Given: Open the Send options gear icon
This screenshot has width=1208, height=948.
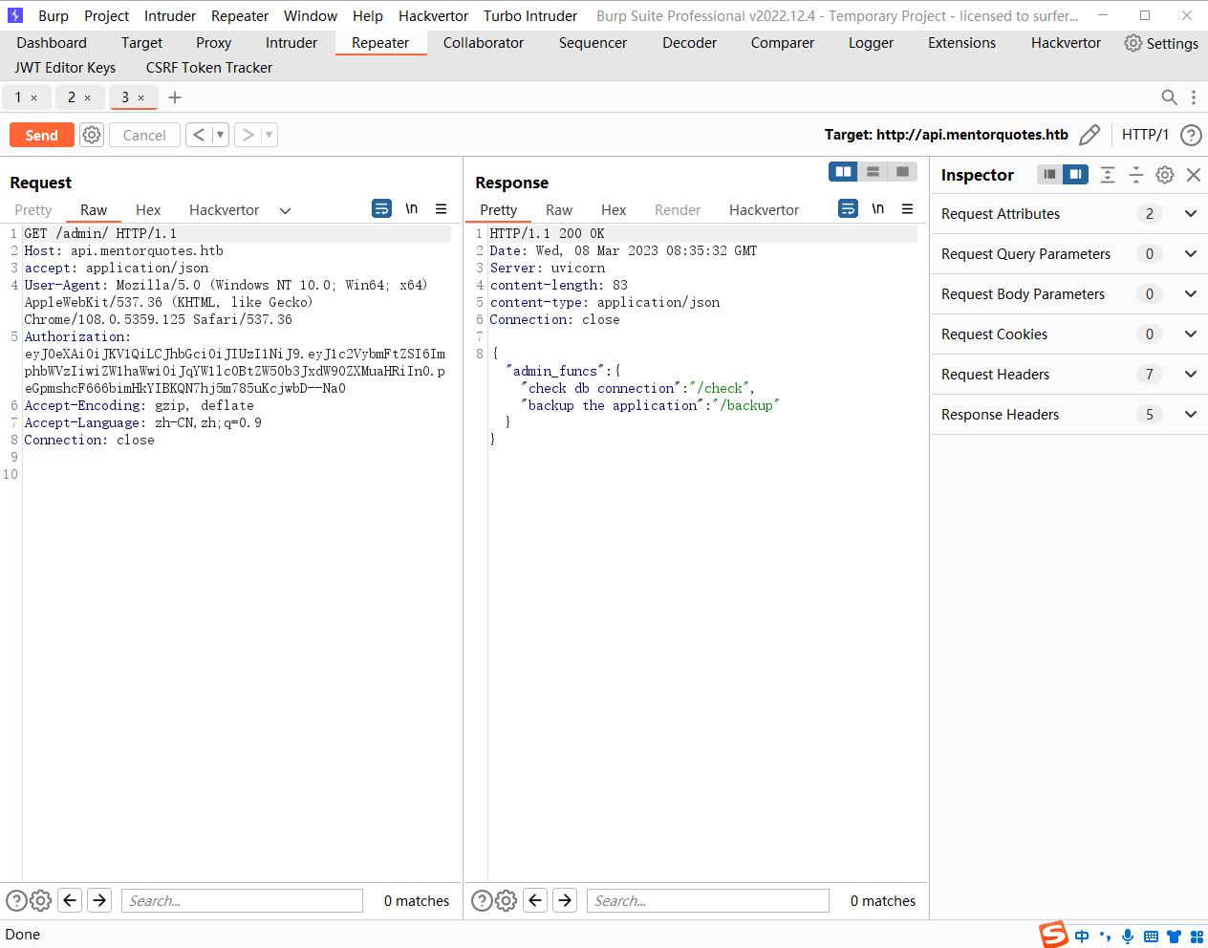Looking at the screenshot, I should point(92,135).
